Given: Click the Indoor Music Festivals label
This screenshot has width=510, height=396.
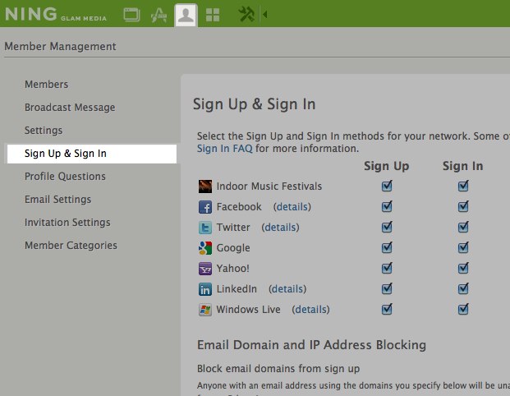Looking at the screenshot, I should point(269,186).
